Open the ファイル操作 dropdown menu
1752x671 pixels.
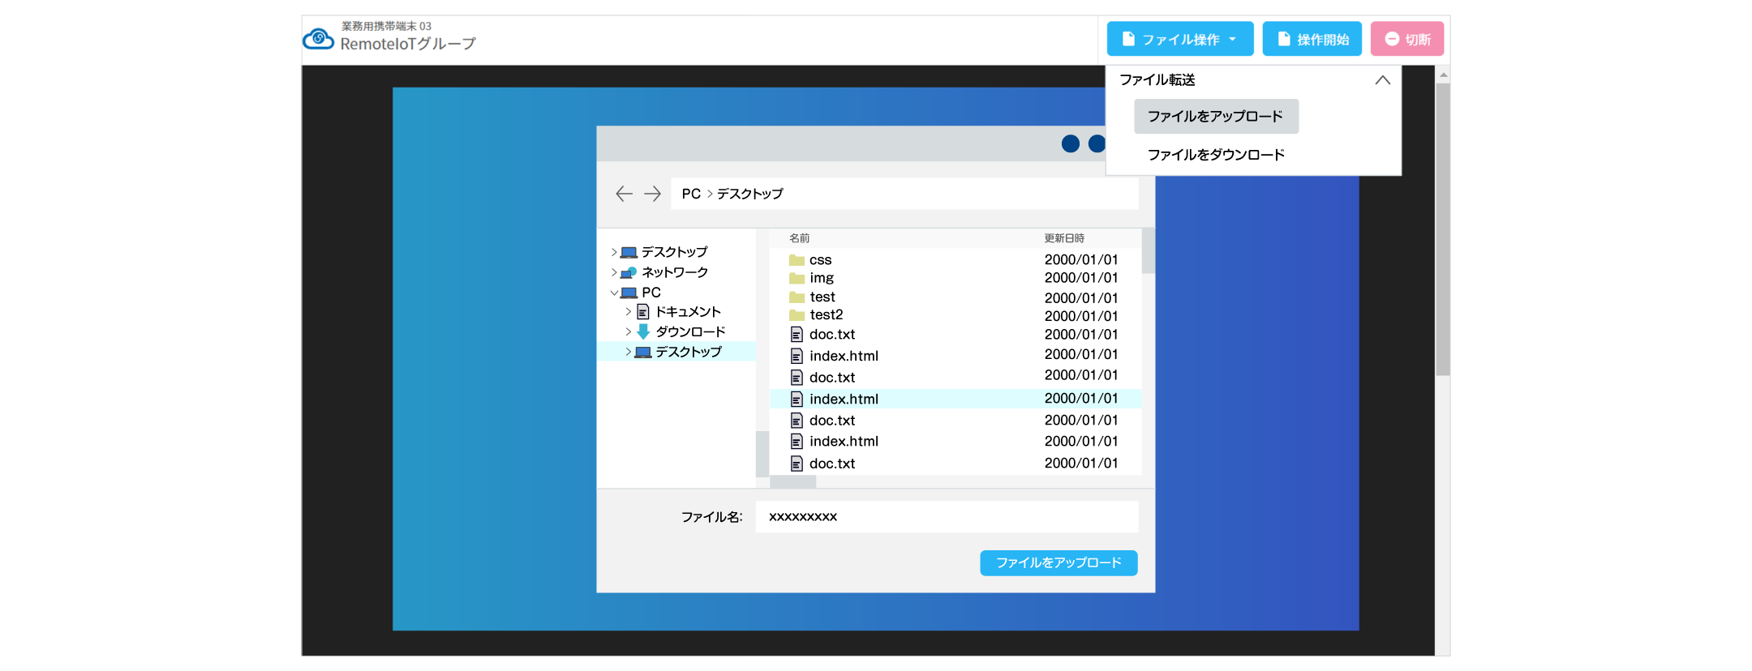1179,39
